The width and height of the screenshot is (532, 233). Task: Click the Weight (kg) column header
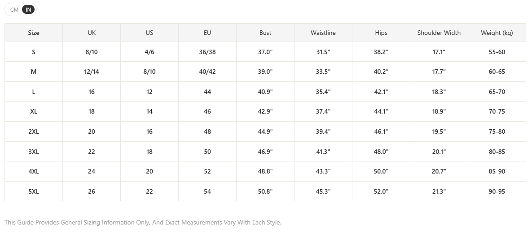pyautogui.click(x=497, y=33)
